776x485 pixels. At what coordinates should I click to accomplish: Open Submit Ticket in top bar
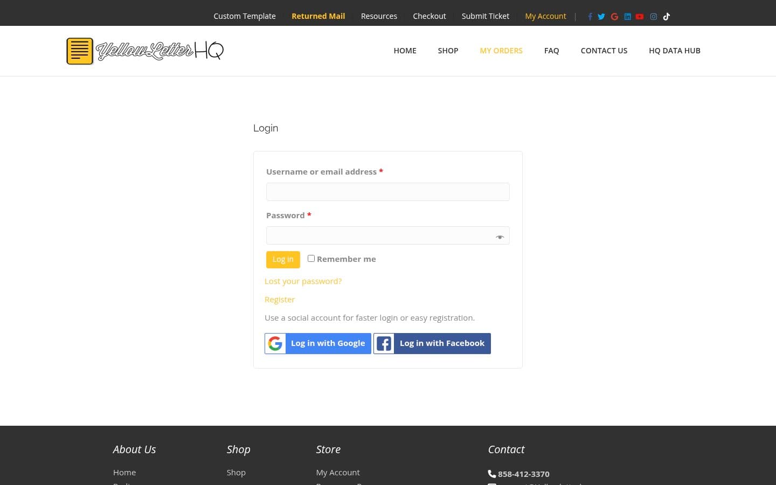(x=486, y=16)
